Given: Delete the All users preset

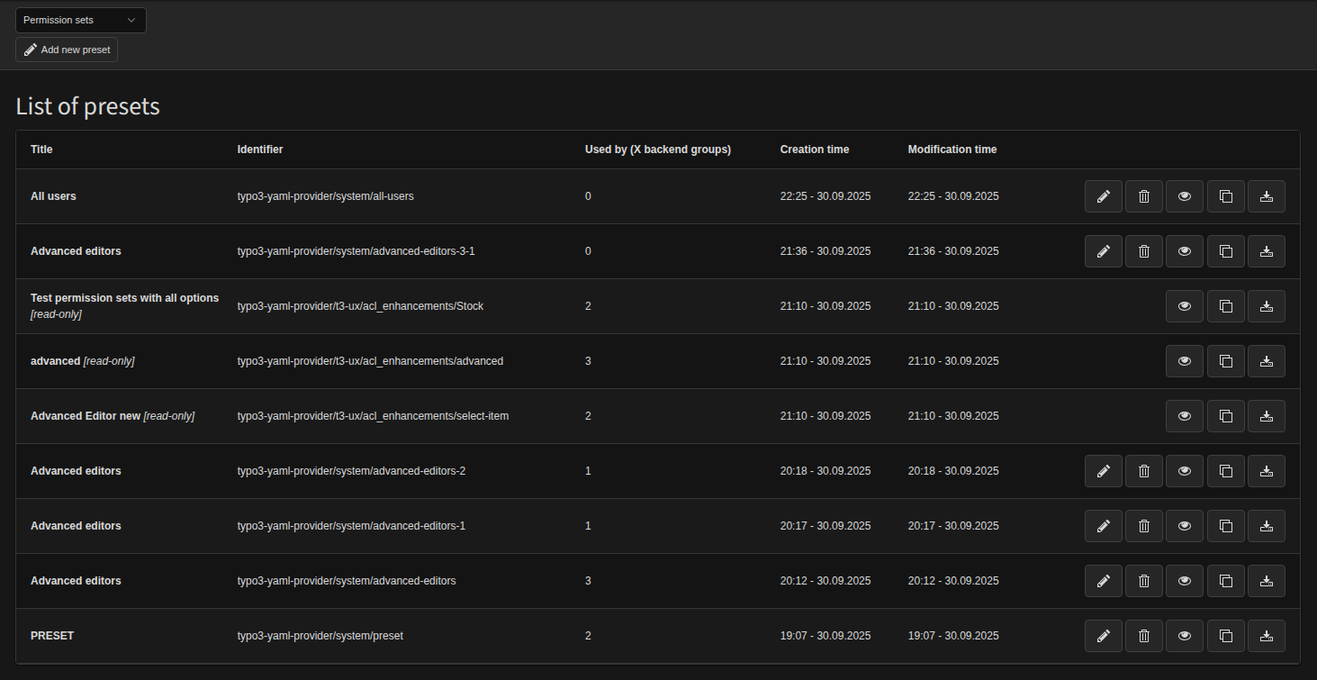Looking at the screenshot, I should pyautogui.click(x=1143, y=196).
